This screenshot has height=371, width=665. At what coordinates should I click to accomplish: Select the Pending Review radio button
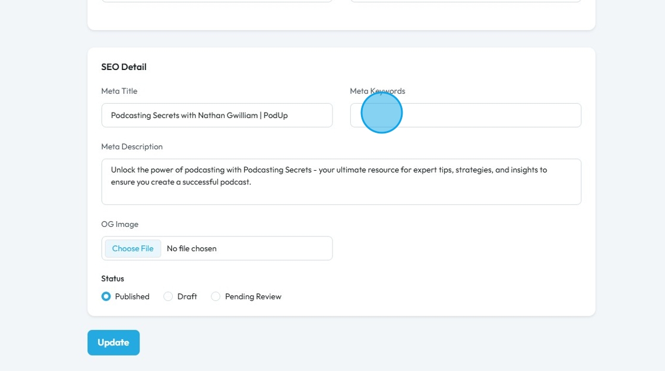coord(216,296)
